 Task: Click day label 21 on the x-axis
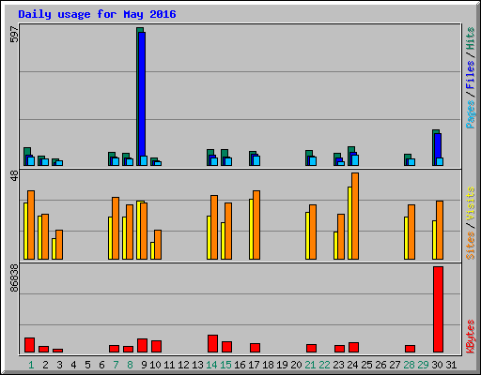point(310,365)
